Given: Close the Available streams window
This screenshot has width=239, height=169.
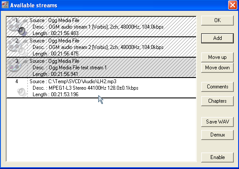Looking at the screenshot, I should pos(232,5).
